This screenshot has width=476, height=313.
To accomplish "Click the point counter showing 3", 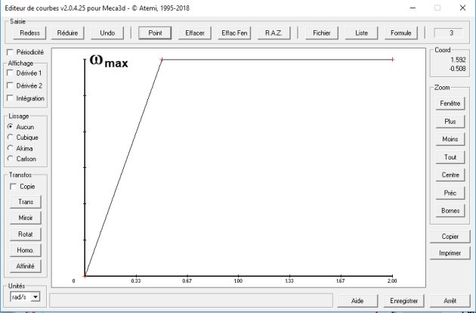I will [449, 33].
